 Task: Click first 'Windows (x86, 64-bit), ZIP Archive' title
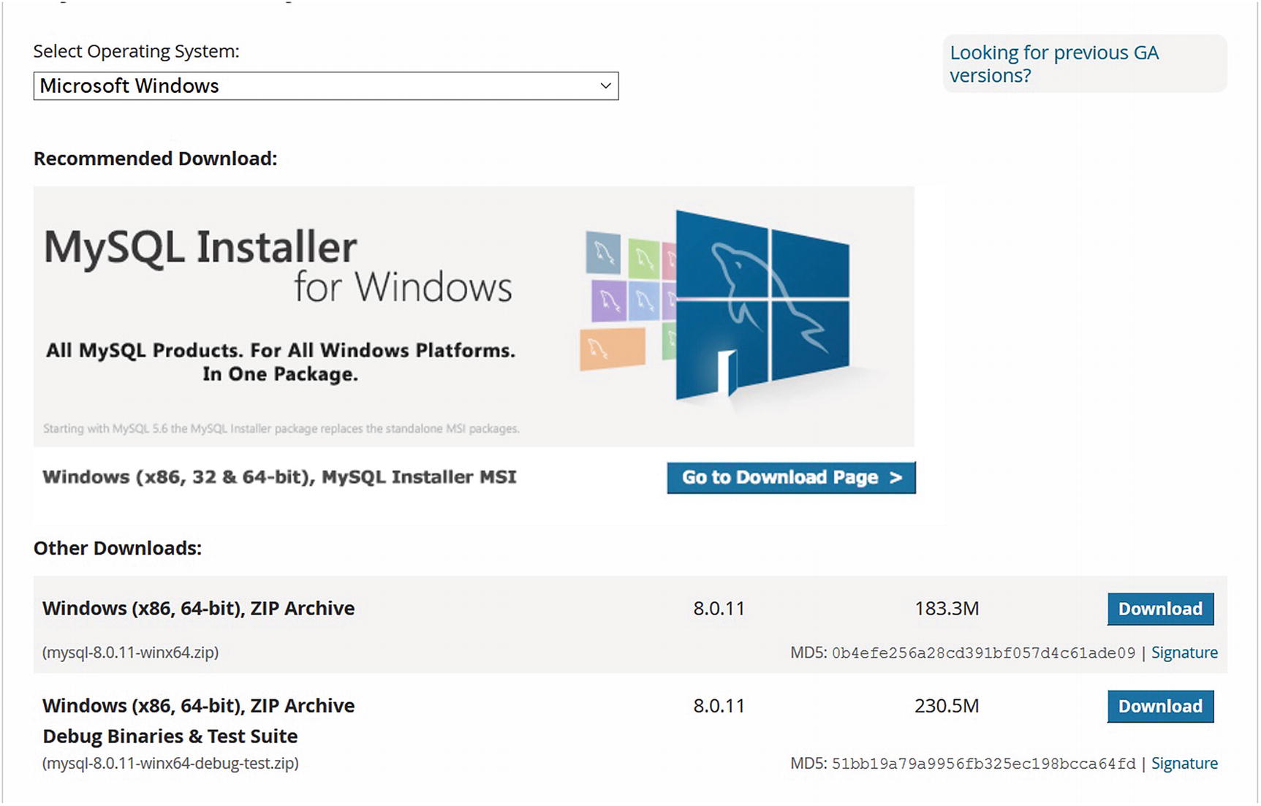pos(198,609)
